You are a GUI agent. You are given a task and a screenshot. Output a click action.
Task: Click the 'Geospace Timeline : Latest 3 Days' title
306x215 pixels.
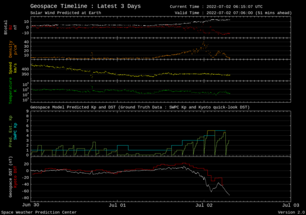(86, 6)
